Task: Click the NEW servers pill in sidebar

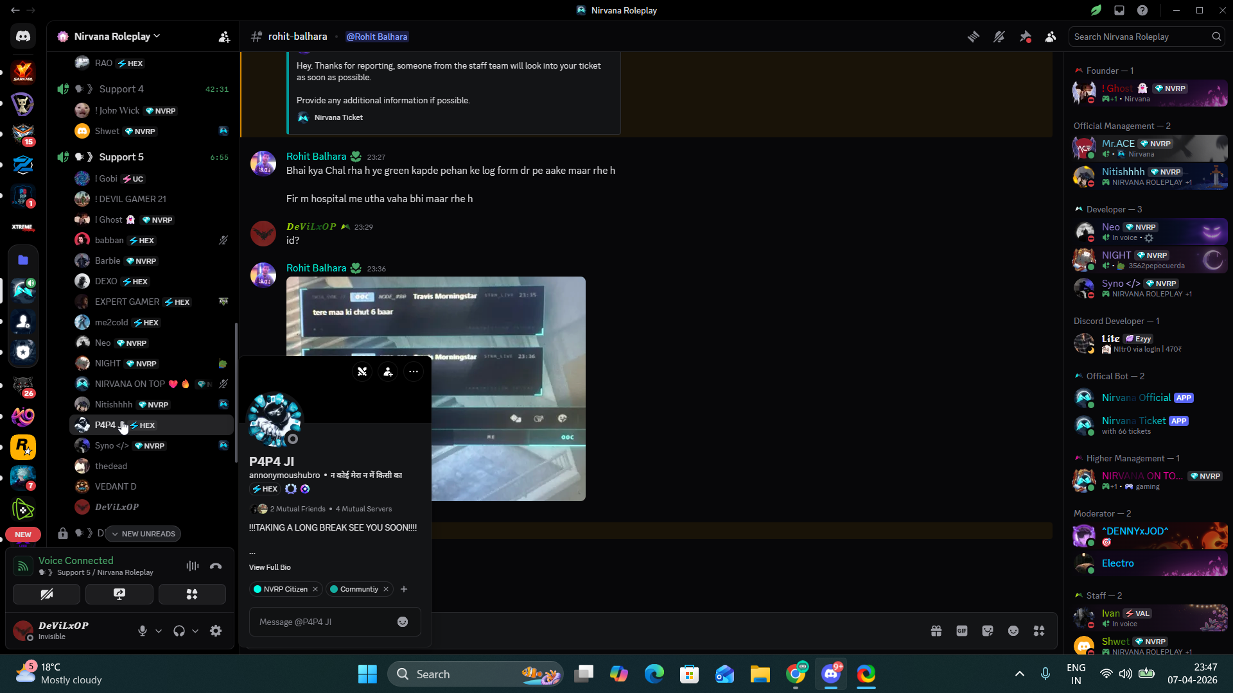Action: pos(23,535)
